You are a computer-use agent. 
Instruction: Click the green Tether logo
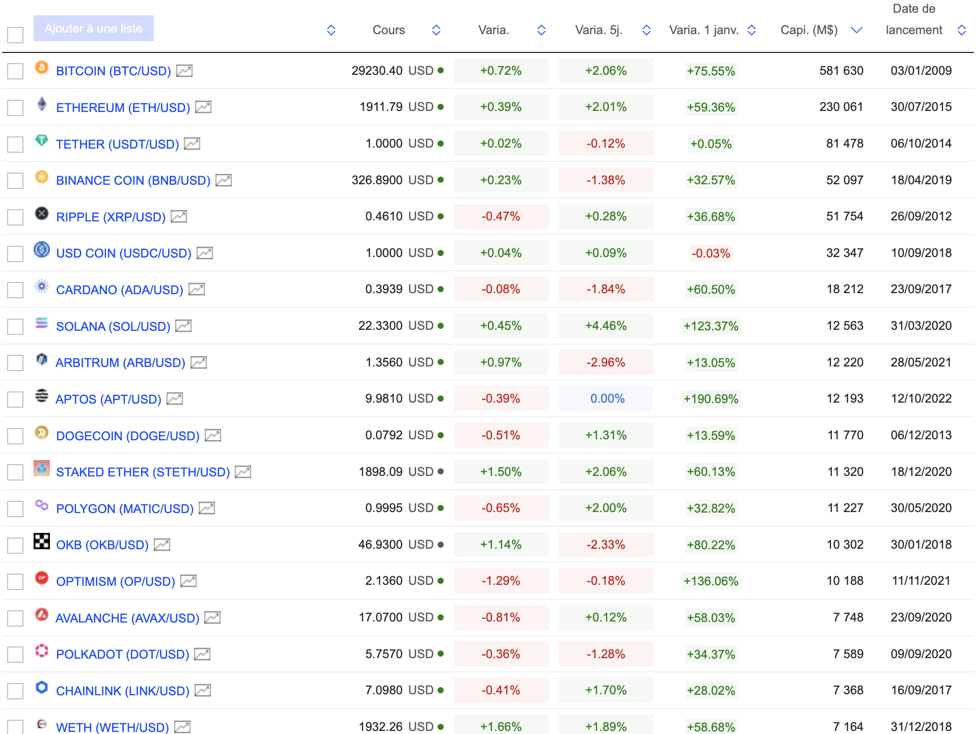point(42,140)
